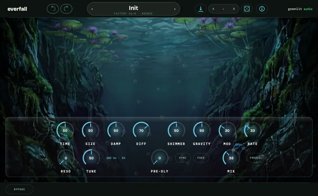Open the Init preset name dropdown
The width and height of the screenshot is (318, 196).
click(x=134, y=8)
